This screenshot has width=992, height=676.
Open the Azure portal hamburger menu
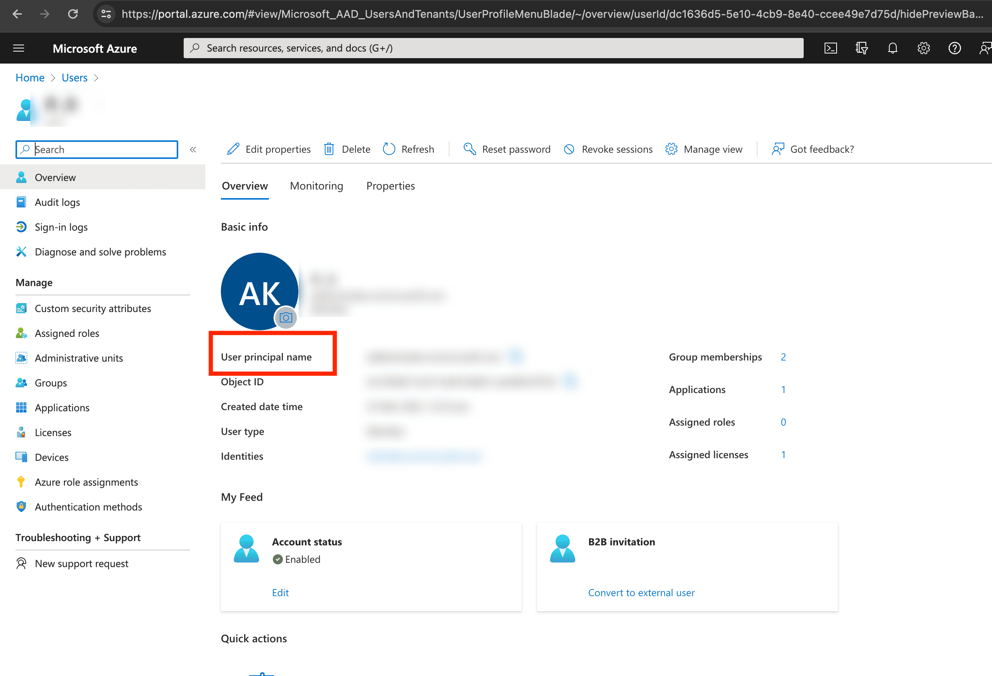point(19,48)
